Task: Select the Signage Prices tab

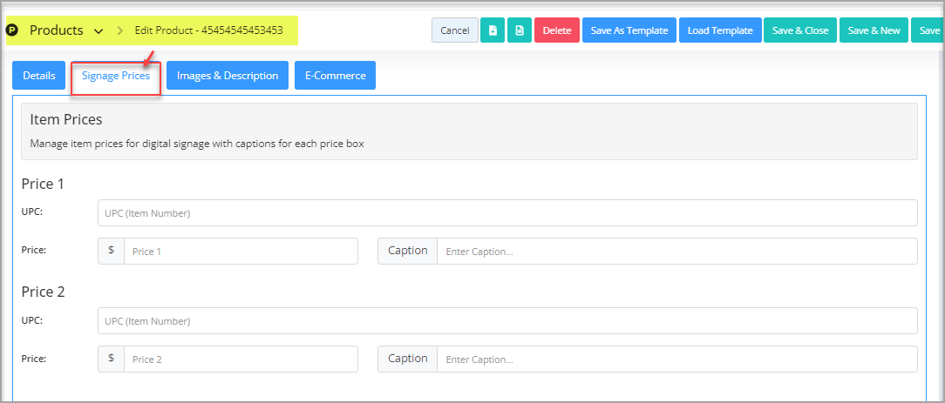Action: 116,76
